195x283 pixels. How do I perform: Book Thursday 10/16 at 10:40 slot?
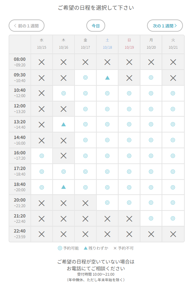pos(63,93)
